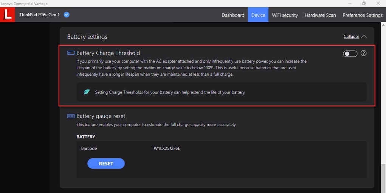
Task: Click the blue verified checkmark badge
Action: 67,15
